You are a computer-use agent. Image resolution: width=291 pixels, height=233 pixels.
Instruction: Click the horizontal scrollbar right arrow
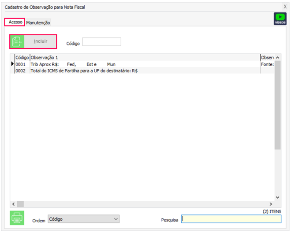point(271,204)
